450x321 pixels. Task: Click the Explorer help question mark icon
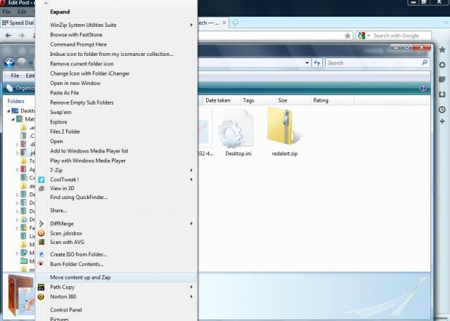tap(422, 88)
